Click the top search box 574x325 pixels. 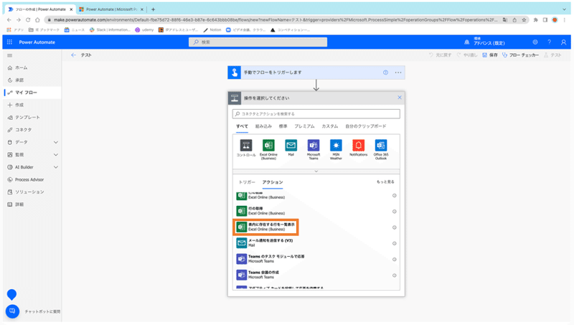258,42
